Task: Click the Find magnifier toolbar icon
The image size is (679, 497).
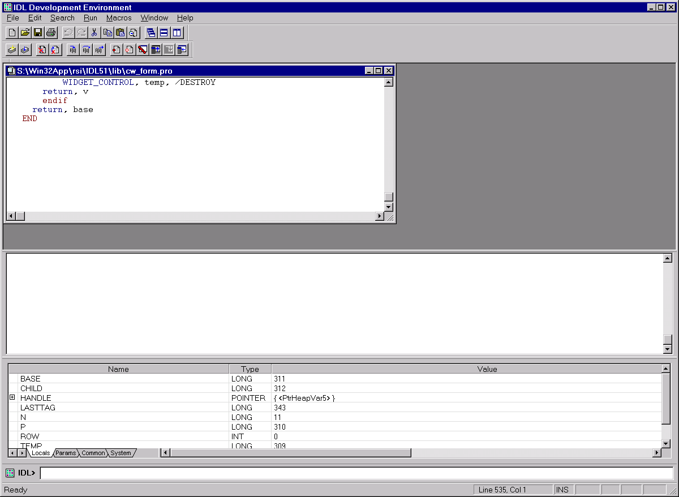Action: pos(133,32)
